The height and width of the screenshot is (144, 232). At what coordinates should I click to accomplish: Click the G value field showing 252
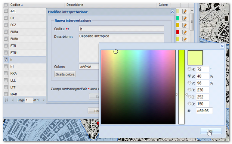point(202,97)
